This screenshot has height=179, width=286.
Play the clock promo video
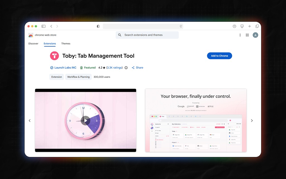(x=85, y=120)
